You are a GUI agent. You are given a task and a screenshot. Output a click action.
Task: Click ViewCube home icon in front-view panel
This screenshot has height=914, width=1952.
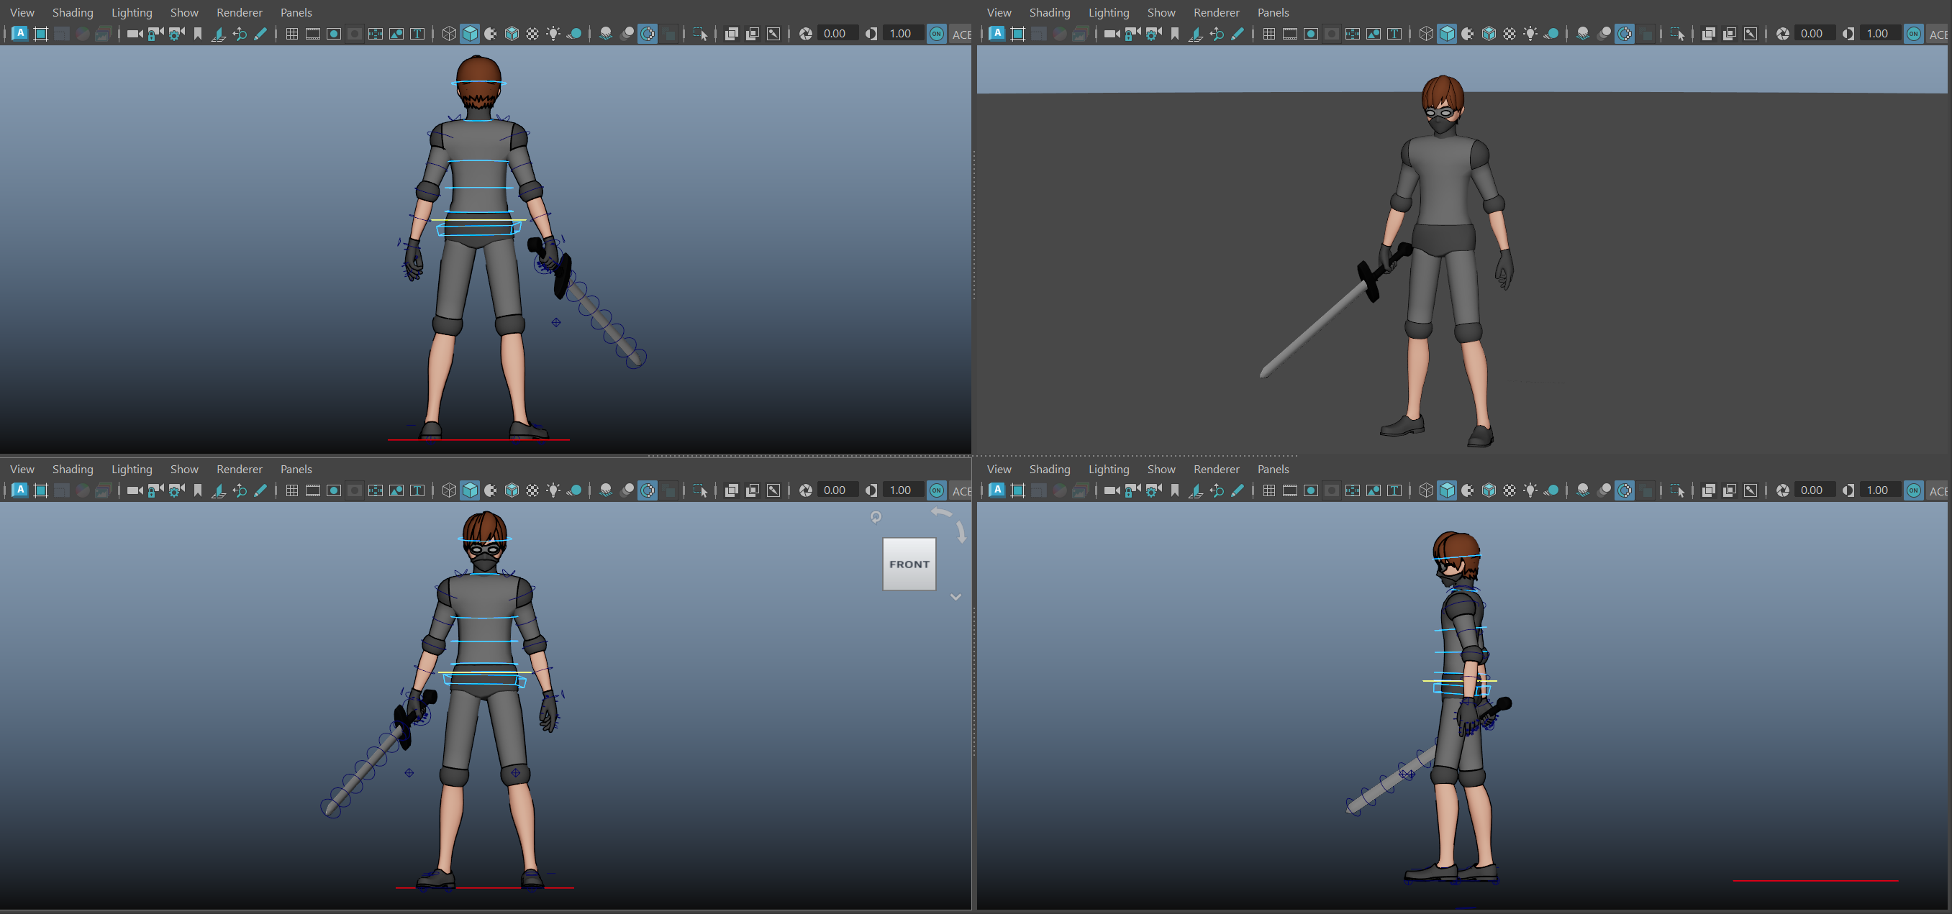click(876, 517)
